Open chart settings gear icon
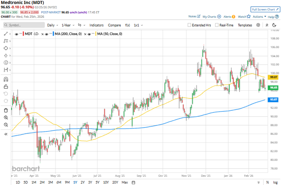This screenshot has width=281, height=185. click(x=258, y=25)
